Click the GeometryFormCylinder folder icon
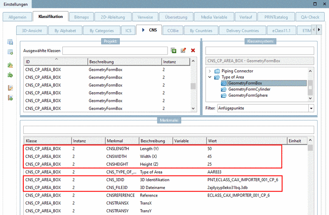The width and height of the screenshot is (329, 215). click(224, 89)
